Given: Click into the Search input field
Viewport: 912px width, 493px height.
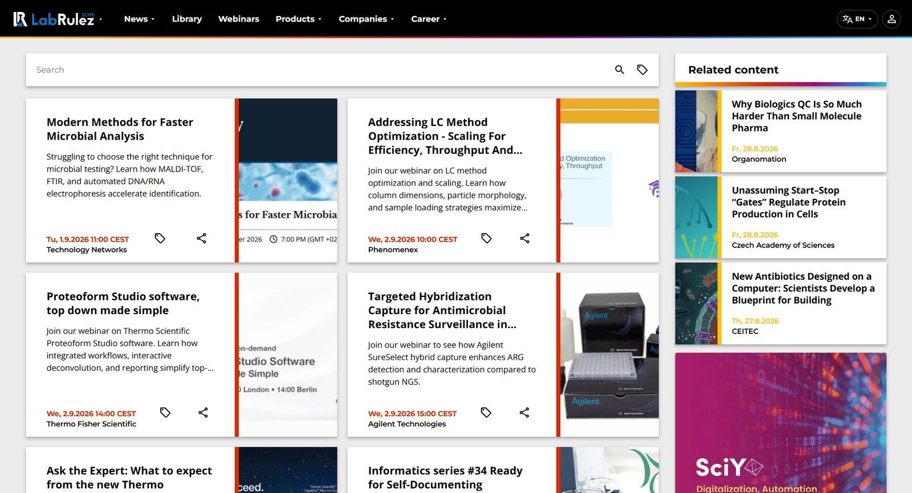Looking at the screenshot, I should point(319,70).
